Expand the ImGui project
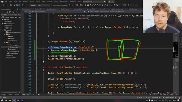 (x=4, y=28)
